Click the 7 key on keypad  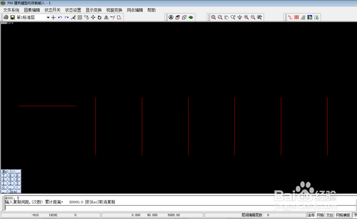4,176
